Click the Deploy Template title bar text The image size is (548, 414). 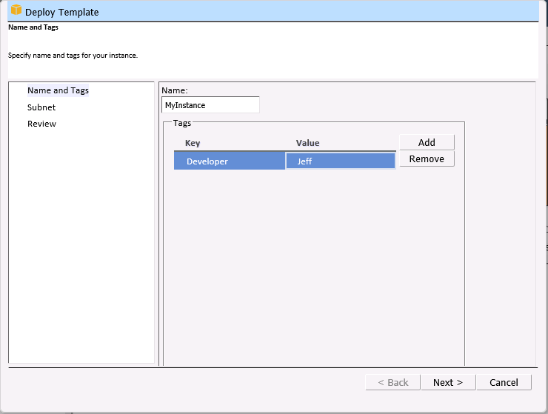click(61, 12)
